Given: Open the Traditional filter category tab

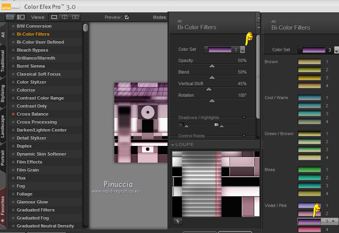Looking at the screenshot, I should [3, 61].
